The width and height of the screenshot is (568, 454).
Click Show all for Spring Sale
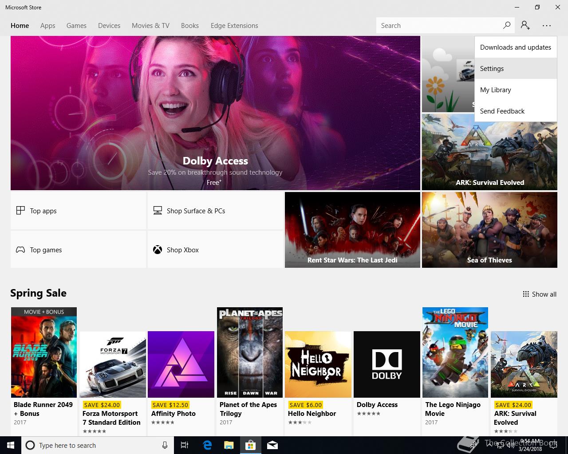(x=540, y=294)
